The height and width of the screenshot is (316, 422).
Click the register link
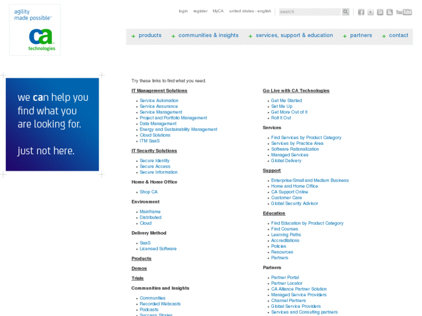pyautogui.click(x=200, y=11)
